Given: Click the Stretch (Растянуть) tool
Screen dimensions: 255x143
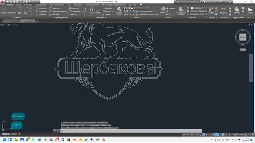Looking at the screenshot, I should [41, 15].
